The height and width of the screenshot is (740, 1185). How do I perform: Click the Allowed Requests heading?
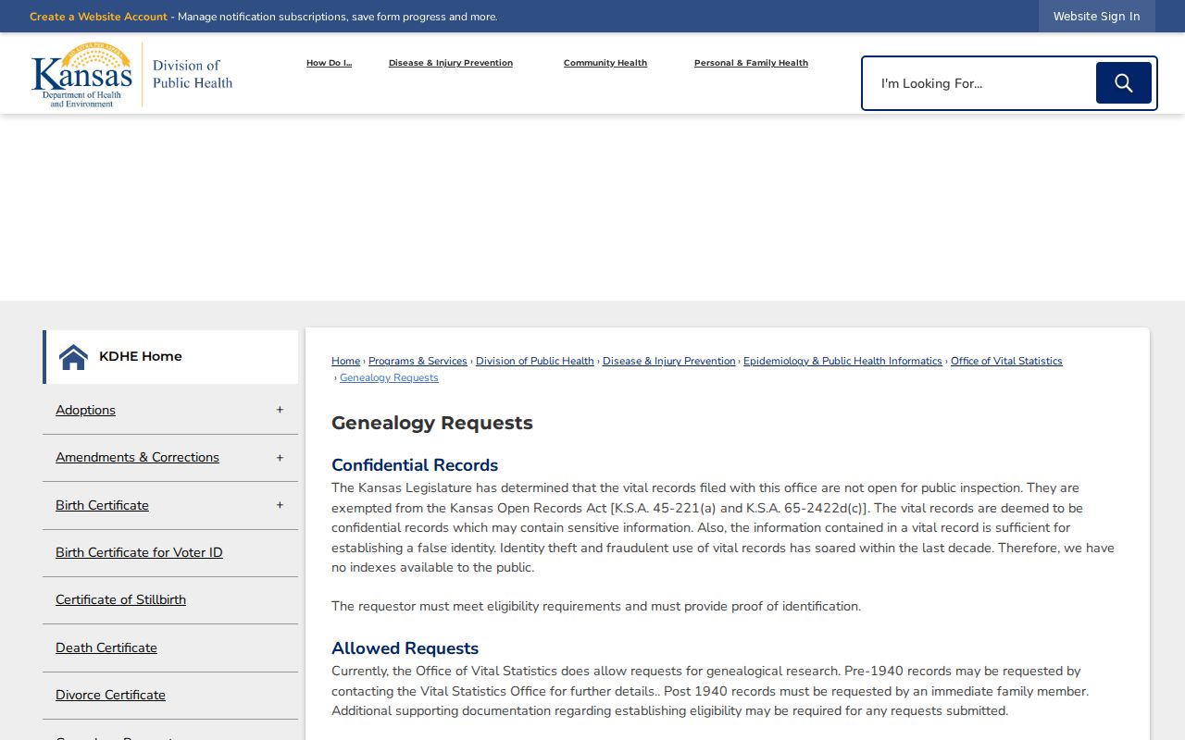coord(405,648)
